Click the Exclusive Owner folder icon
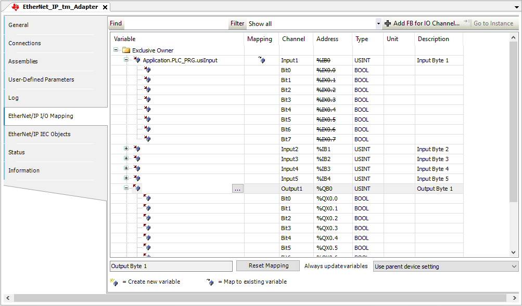Screen dimensions: 522x306 [126, 50]
